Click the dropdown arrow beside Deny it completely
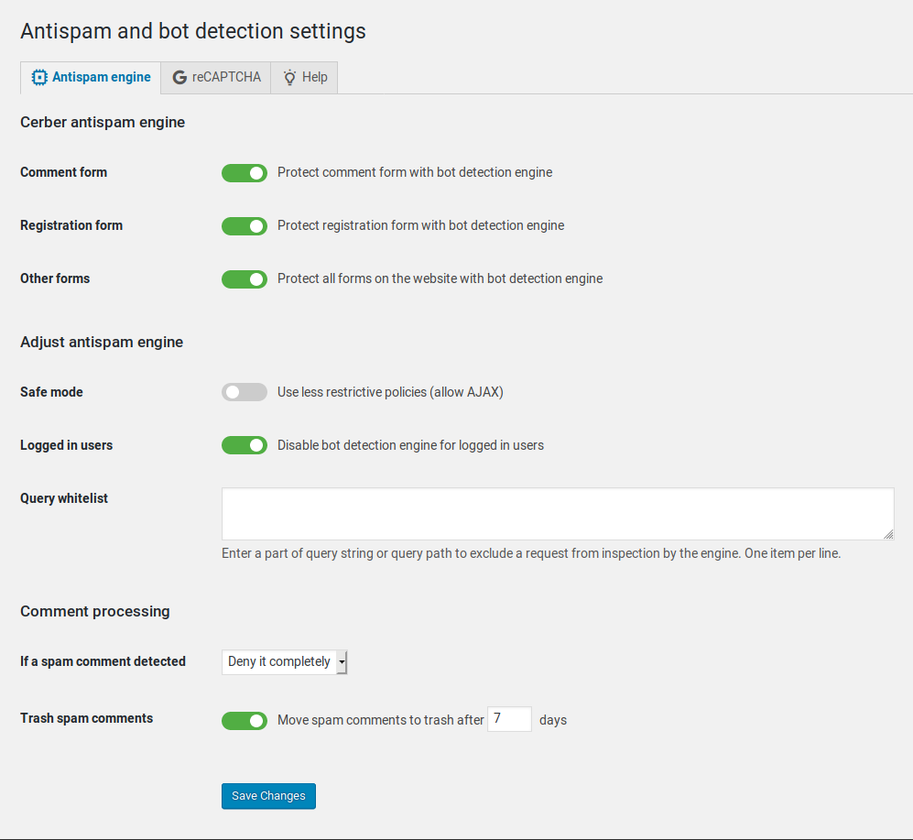This screenshot has height=840, width=913. click(x=342, y=662)
